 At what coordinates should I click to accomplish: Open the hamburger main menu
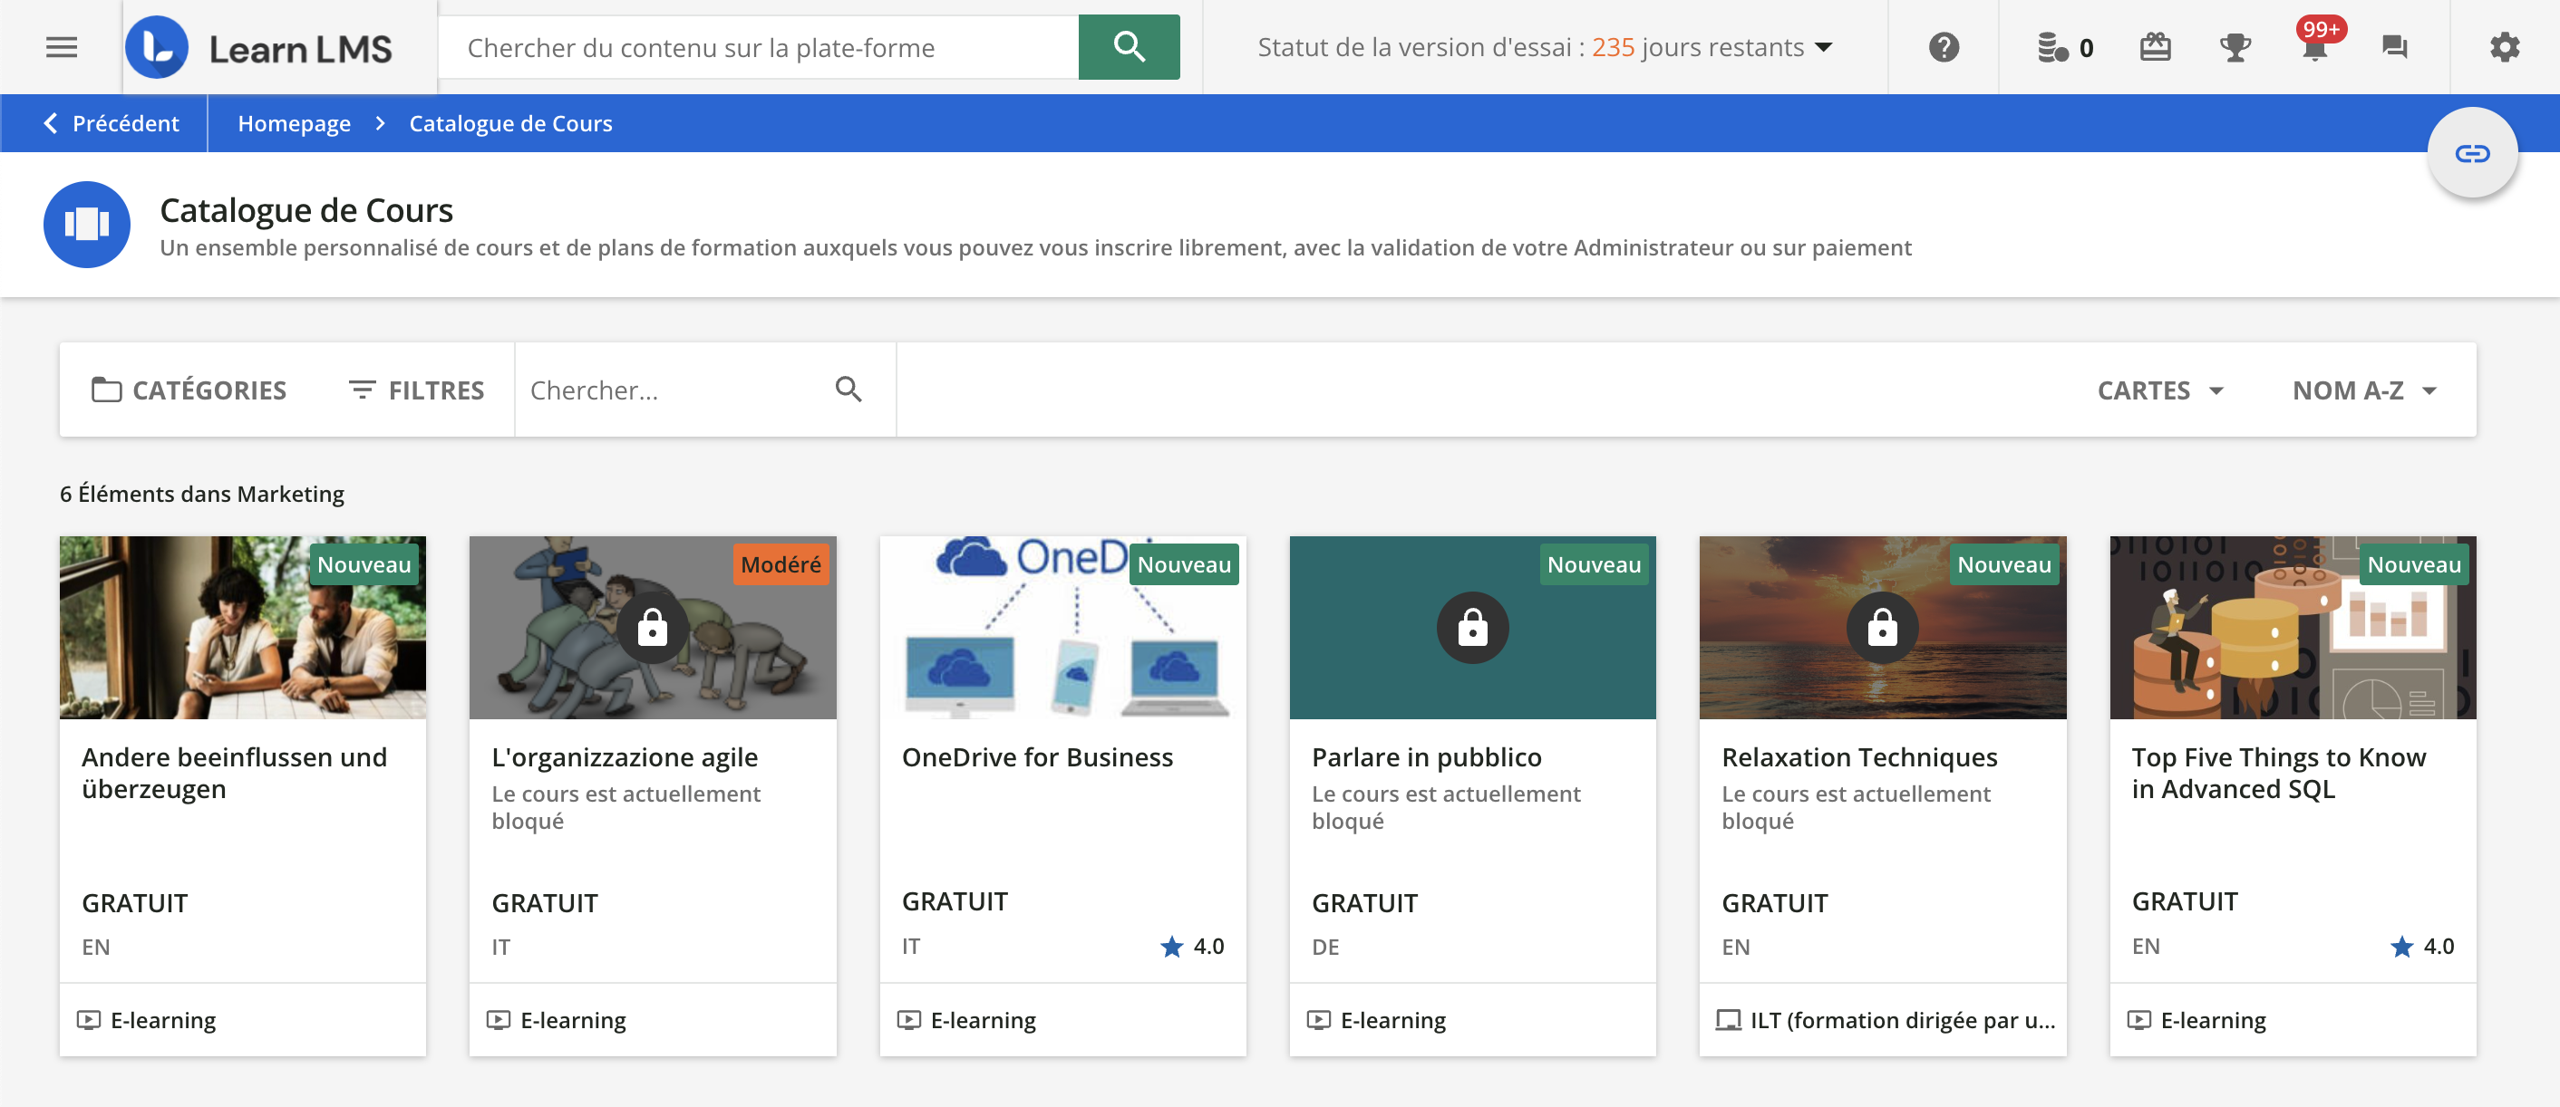tap(62, 47)
